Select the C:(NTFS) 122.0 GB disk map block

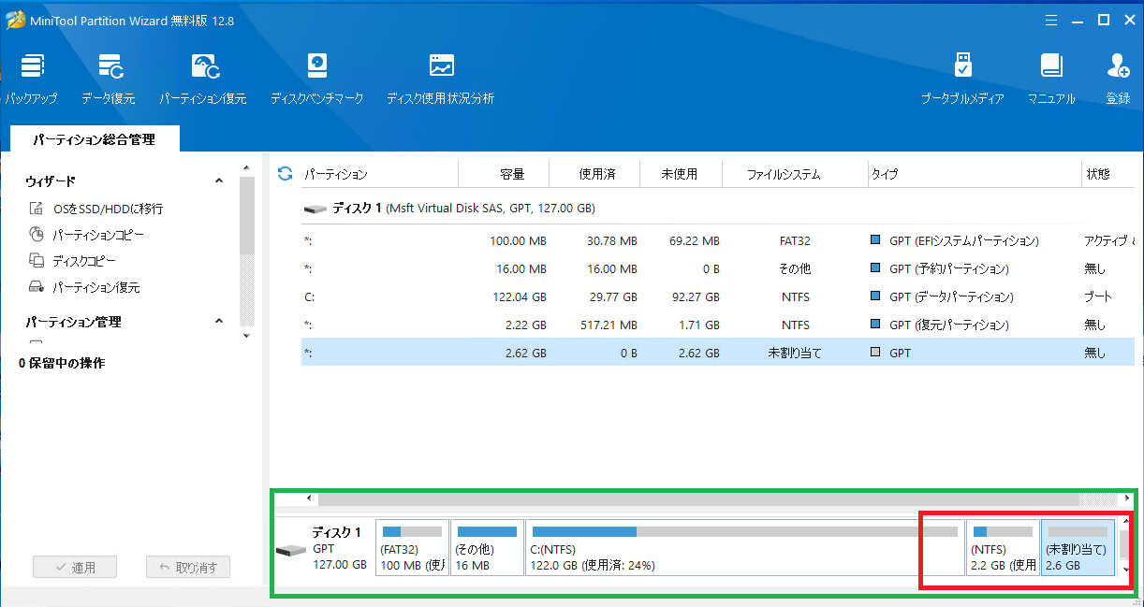point(744,547)
